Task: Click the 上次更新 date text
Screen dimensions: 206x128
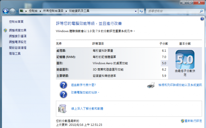Action: [79, 125]
